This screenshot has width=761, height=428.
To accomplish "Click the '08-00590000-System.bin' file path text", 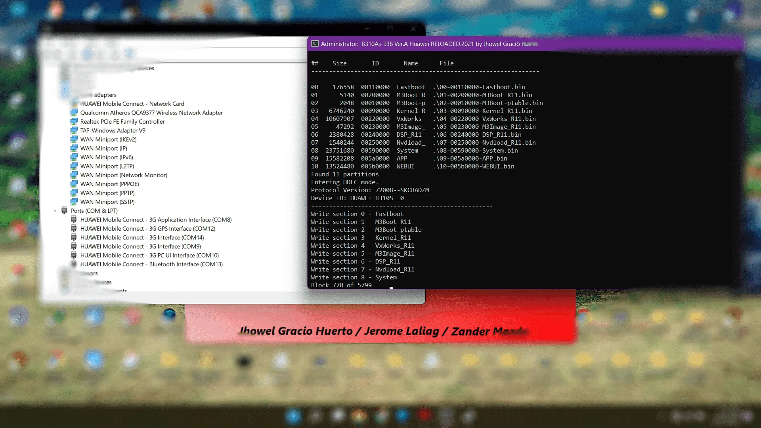I will point(475,151).
